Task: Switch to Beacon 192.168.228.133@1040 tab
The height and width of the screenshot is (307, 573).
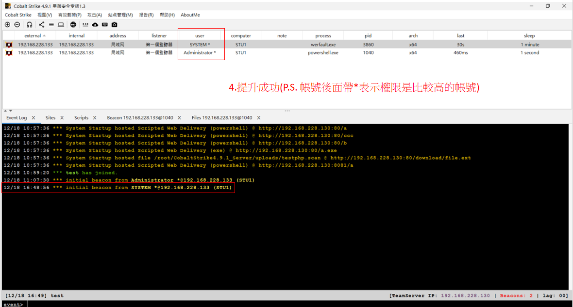Action: tap(140, 117)
